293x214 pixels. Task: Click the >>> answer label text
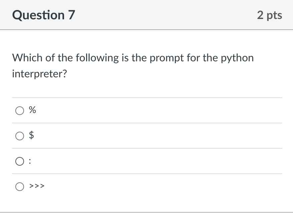click(37, 186)
